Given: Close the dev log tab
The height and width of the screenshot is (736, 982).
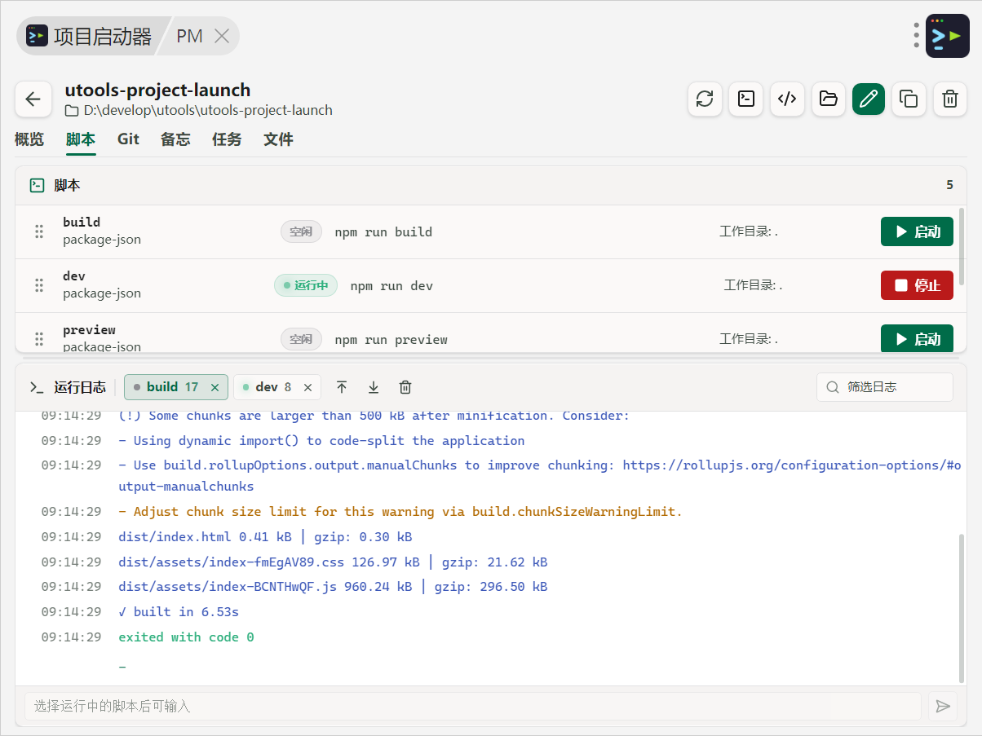Looking at the screenshot, I should 307,388.
